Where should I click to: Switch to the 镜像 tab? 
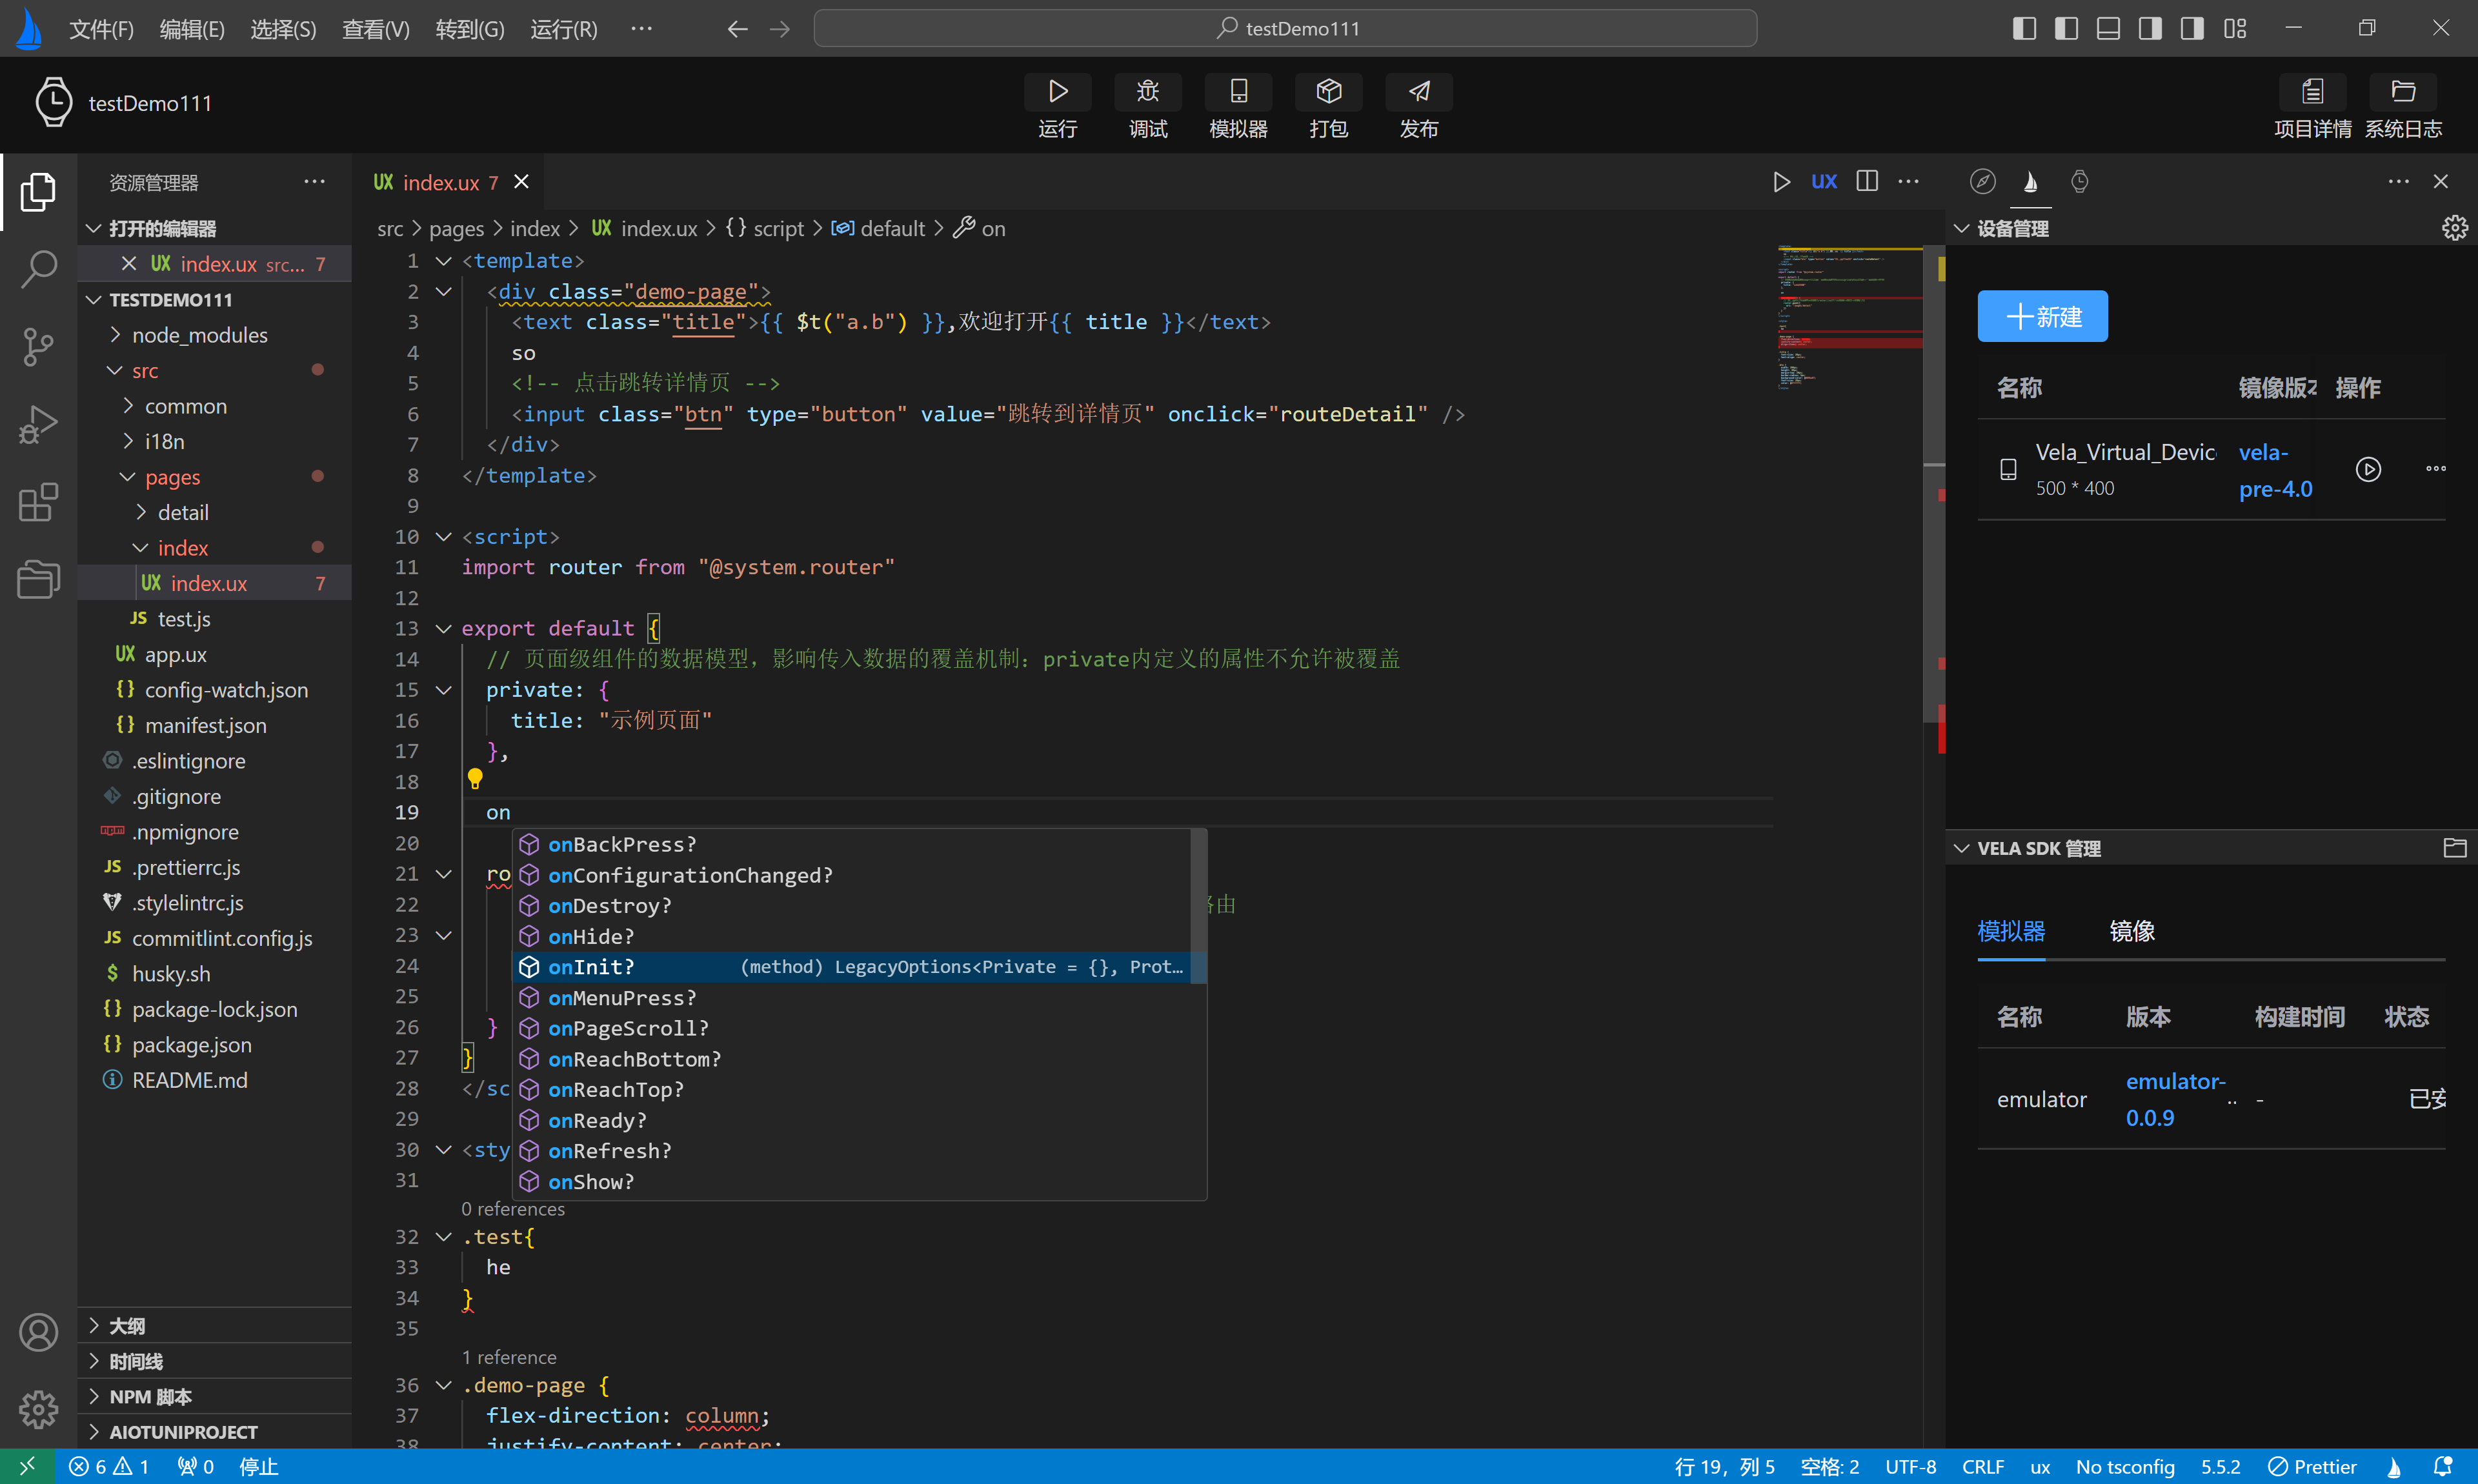point(2131,931)
